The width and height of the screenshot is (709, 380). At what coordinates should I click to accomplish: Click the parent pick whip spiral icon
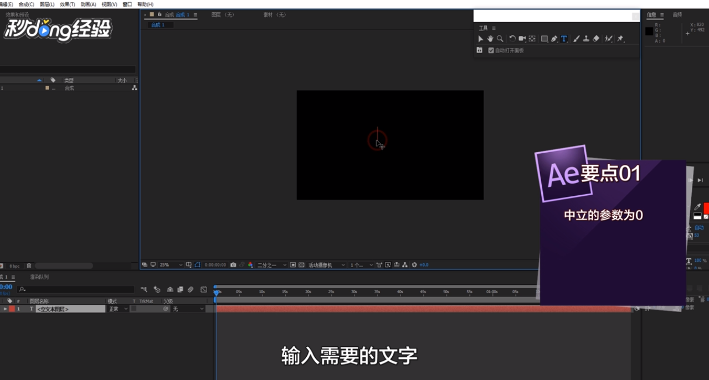click(166, 309)
